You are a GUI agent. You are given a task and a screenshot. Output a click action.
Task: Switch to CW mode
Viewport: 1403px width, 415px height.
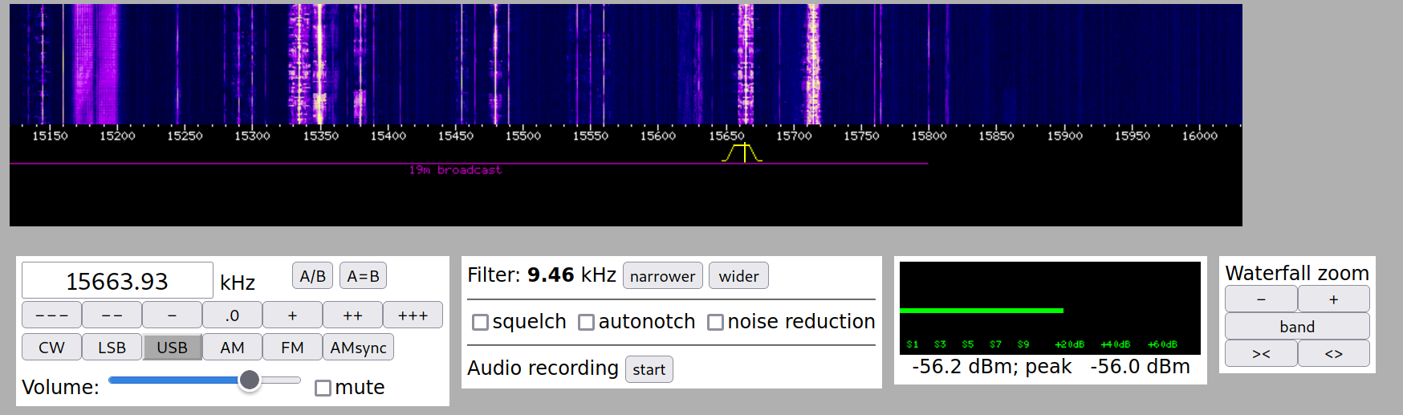point(51,348)
